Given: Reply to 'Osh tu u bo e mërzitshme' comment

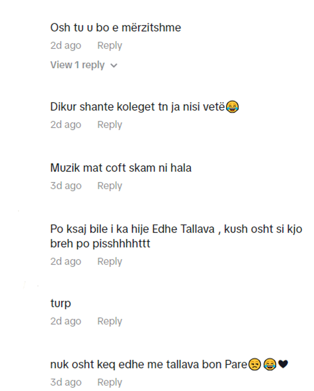Looking at the screenshot, I should point(110,46).
